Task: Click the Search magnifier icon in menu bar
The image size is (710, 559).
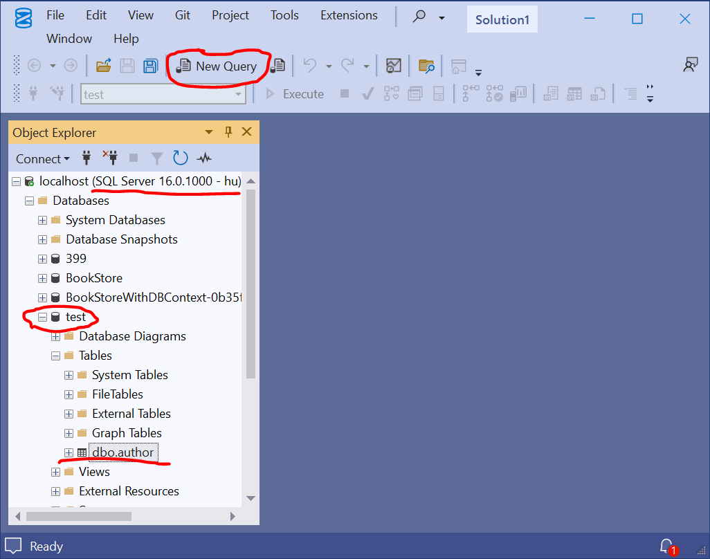Action: (x=419, y=17)
